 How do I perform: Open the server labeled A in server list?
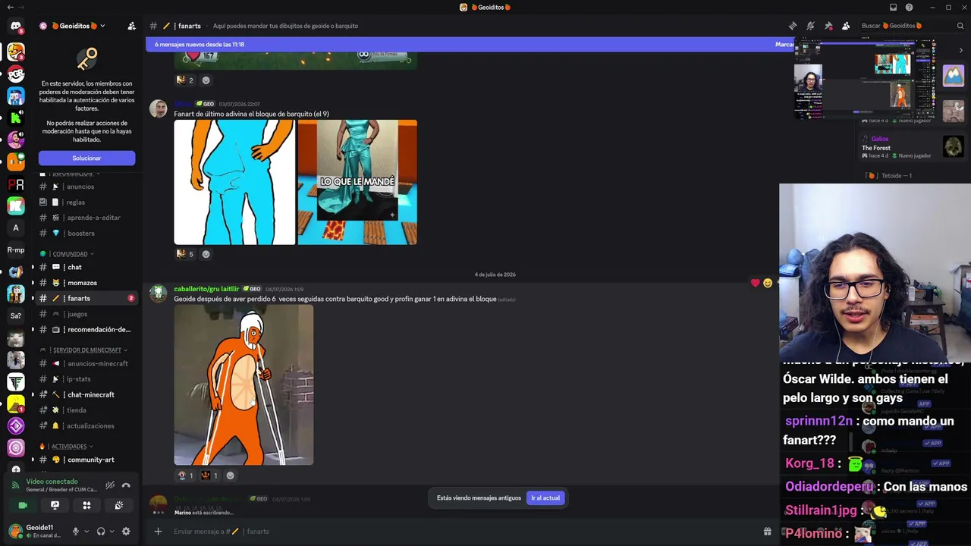[16, 227]
